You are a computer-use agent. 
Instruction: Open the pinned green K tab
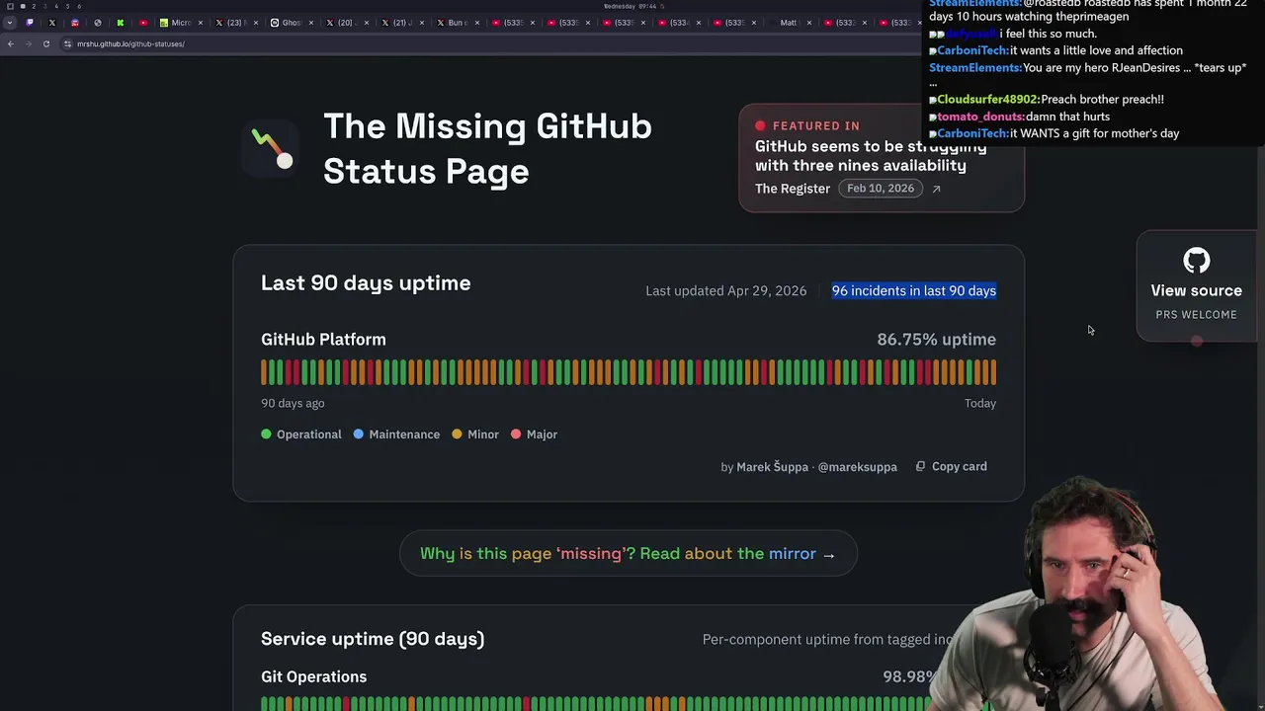120,23
